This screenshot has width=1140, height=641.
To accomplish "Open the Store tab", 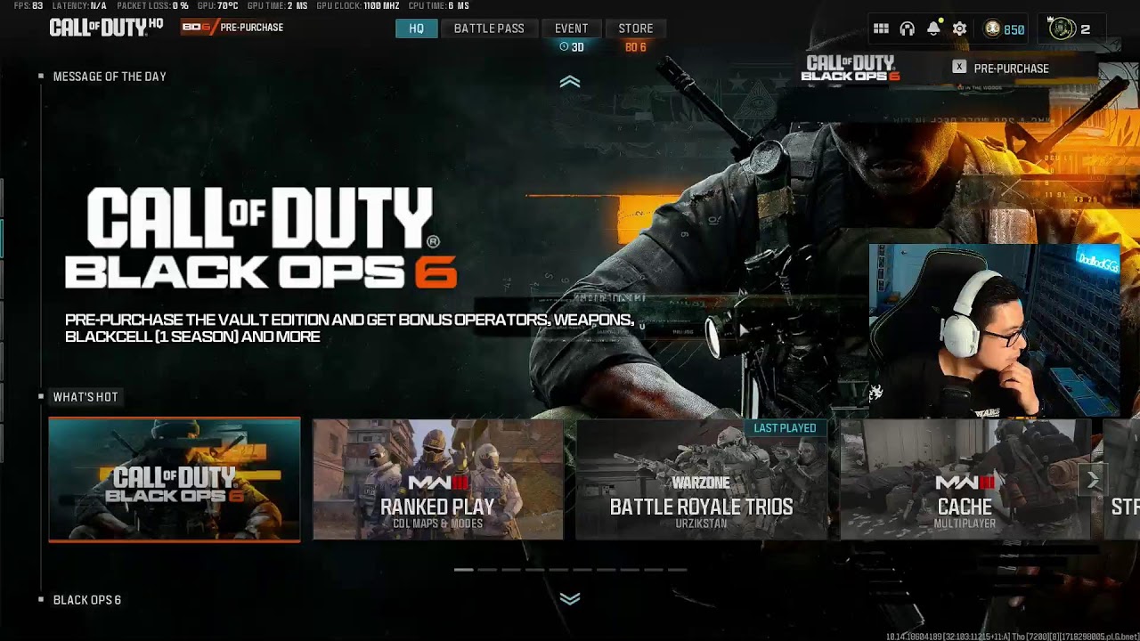I will (636, 28).
